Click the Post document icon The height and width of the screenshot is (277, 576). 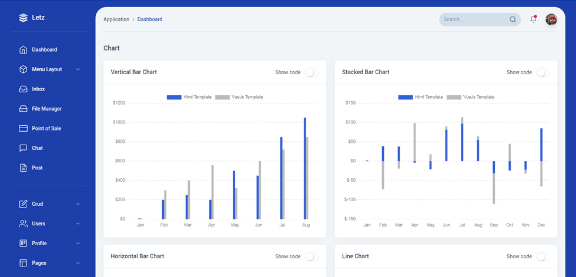23,168
